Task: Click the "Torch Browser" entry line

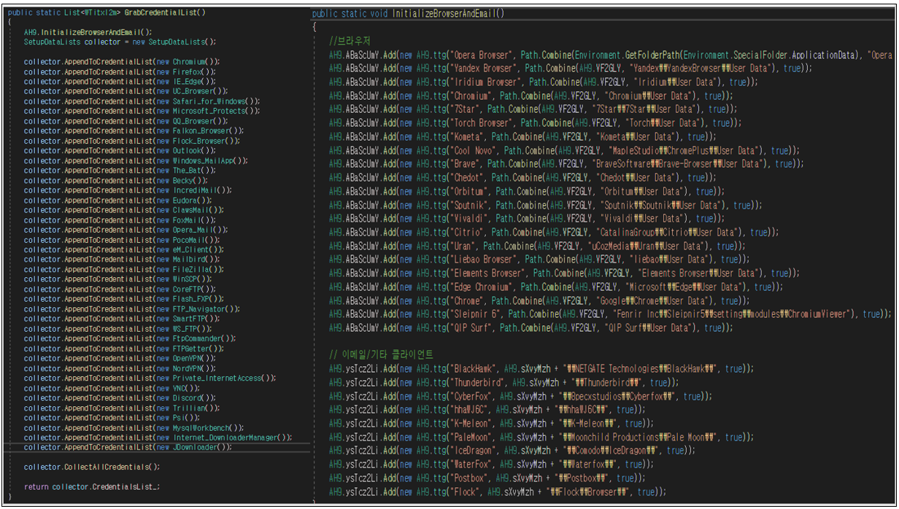Action: click(536, 123)
